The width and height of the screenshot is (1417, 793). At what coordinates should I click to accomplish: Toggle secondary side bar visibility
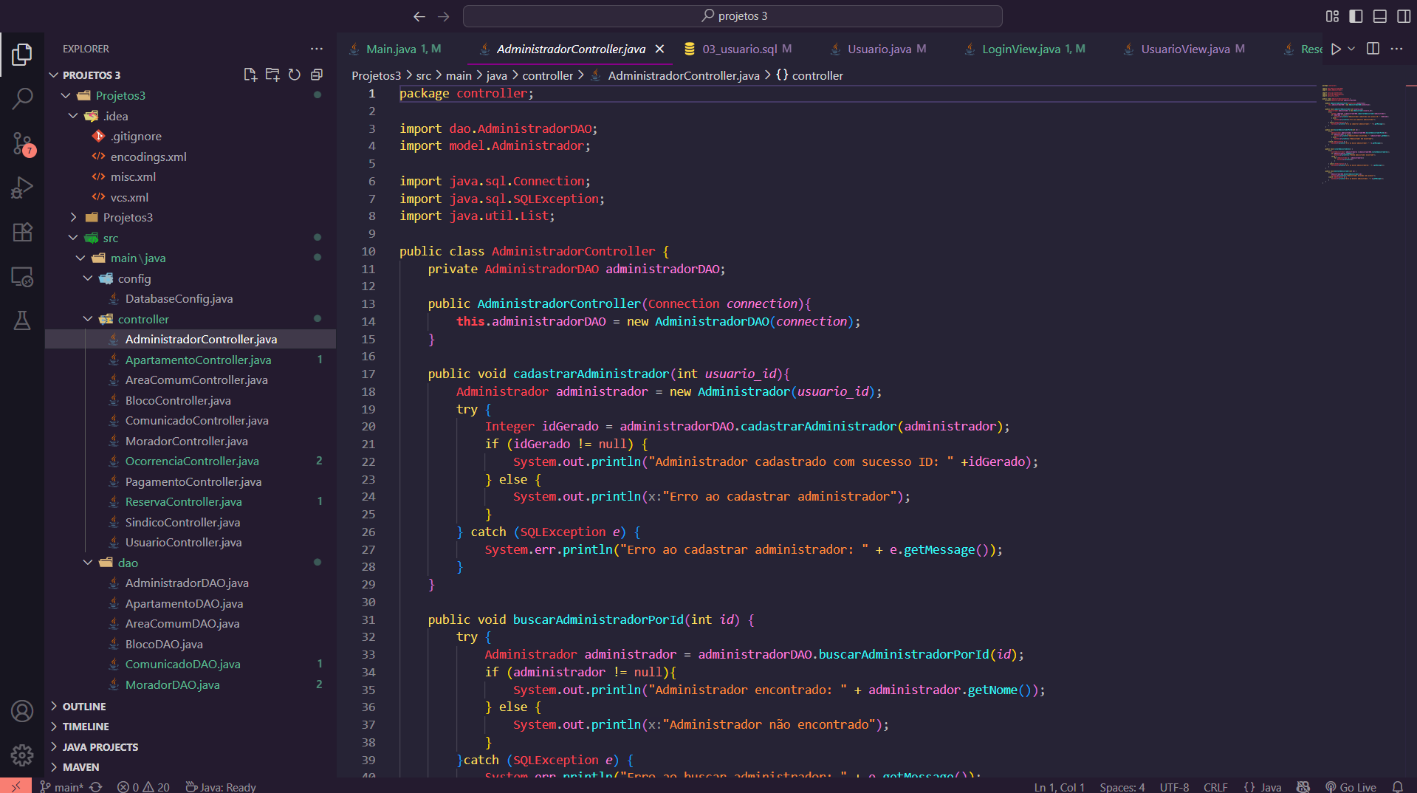[1403, 16]
